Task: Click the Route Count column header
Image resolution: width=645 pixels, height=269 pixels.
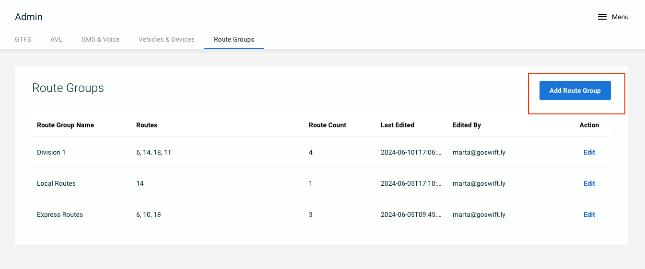Action: [x=328, y=125]
